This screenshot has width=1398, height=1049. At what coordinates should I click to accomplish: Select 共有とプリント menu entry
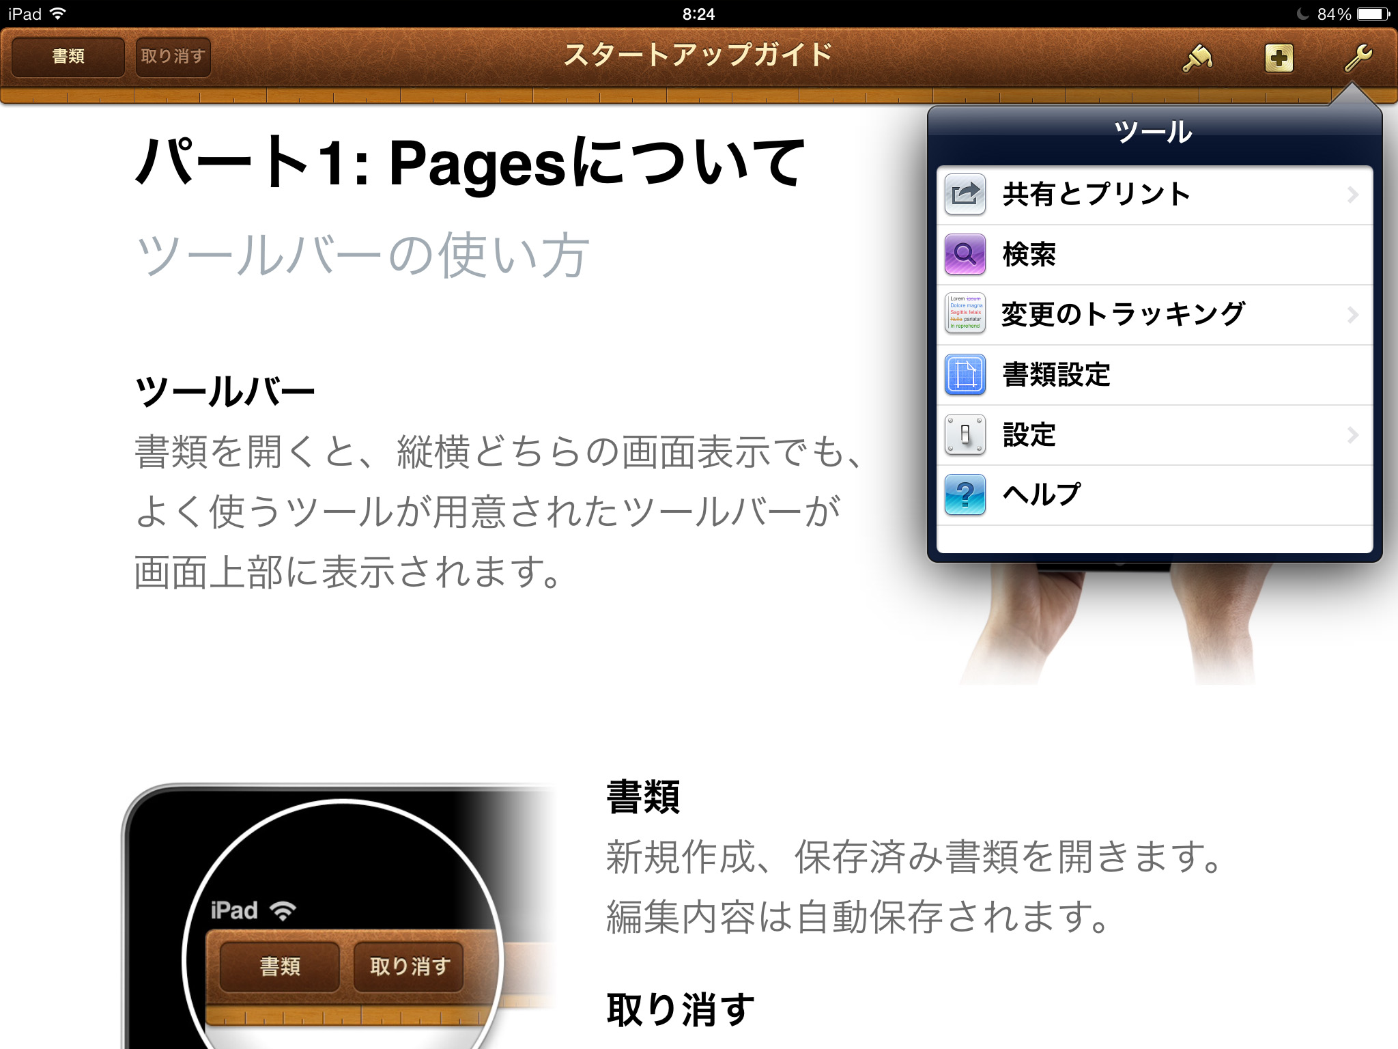pos(1154,195)
